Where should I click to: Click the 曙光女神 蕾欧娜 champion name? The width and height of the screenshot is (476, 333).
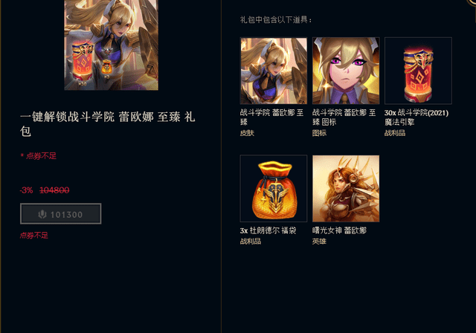click(x=339, y=230)
